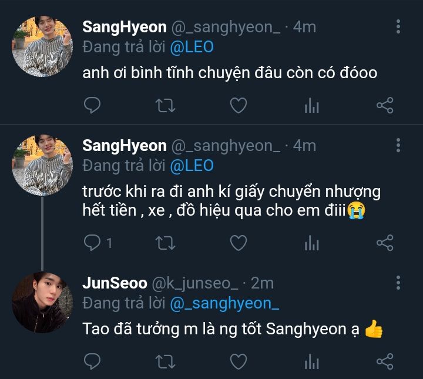Image resolution: width=423 pixels, height=379 pixels.
Task: Open more options on the JunSeoo tweet
Action: tap(398, 283)
